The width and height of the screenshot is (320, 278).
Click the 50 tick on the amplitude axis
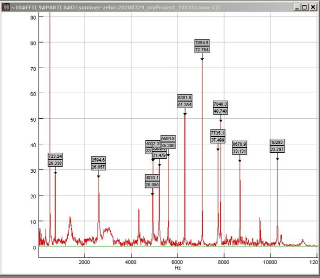[x=33, y=120]
